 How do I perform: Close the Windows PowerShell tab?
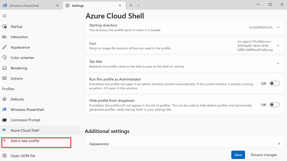(x=58, y=5)
